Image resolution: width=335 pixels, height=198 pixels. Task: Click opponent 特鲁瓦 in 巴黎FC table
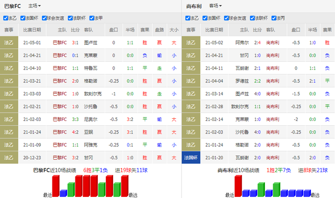click(x=91, y=68)
